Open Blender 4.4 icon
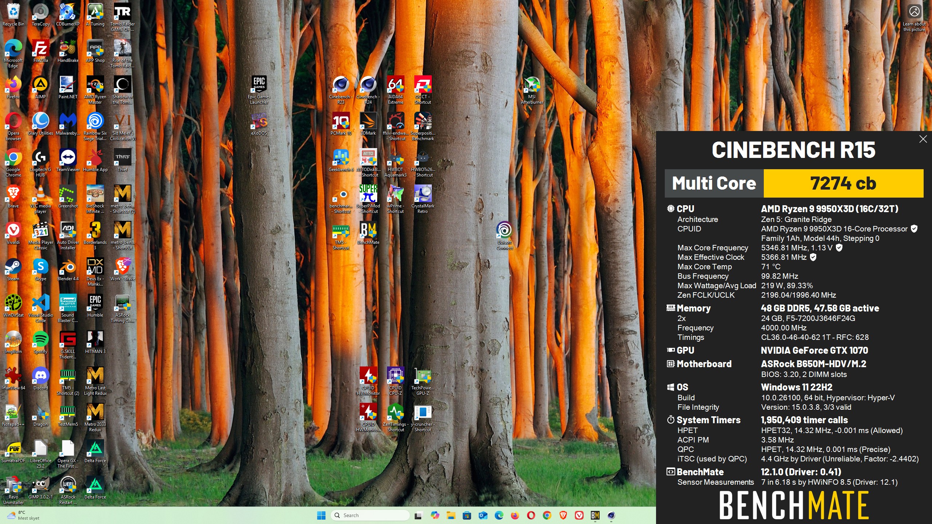Viewport: 932px width, 524px height. coord(68,269)
